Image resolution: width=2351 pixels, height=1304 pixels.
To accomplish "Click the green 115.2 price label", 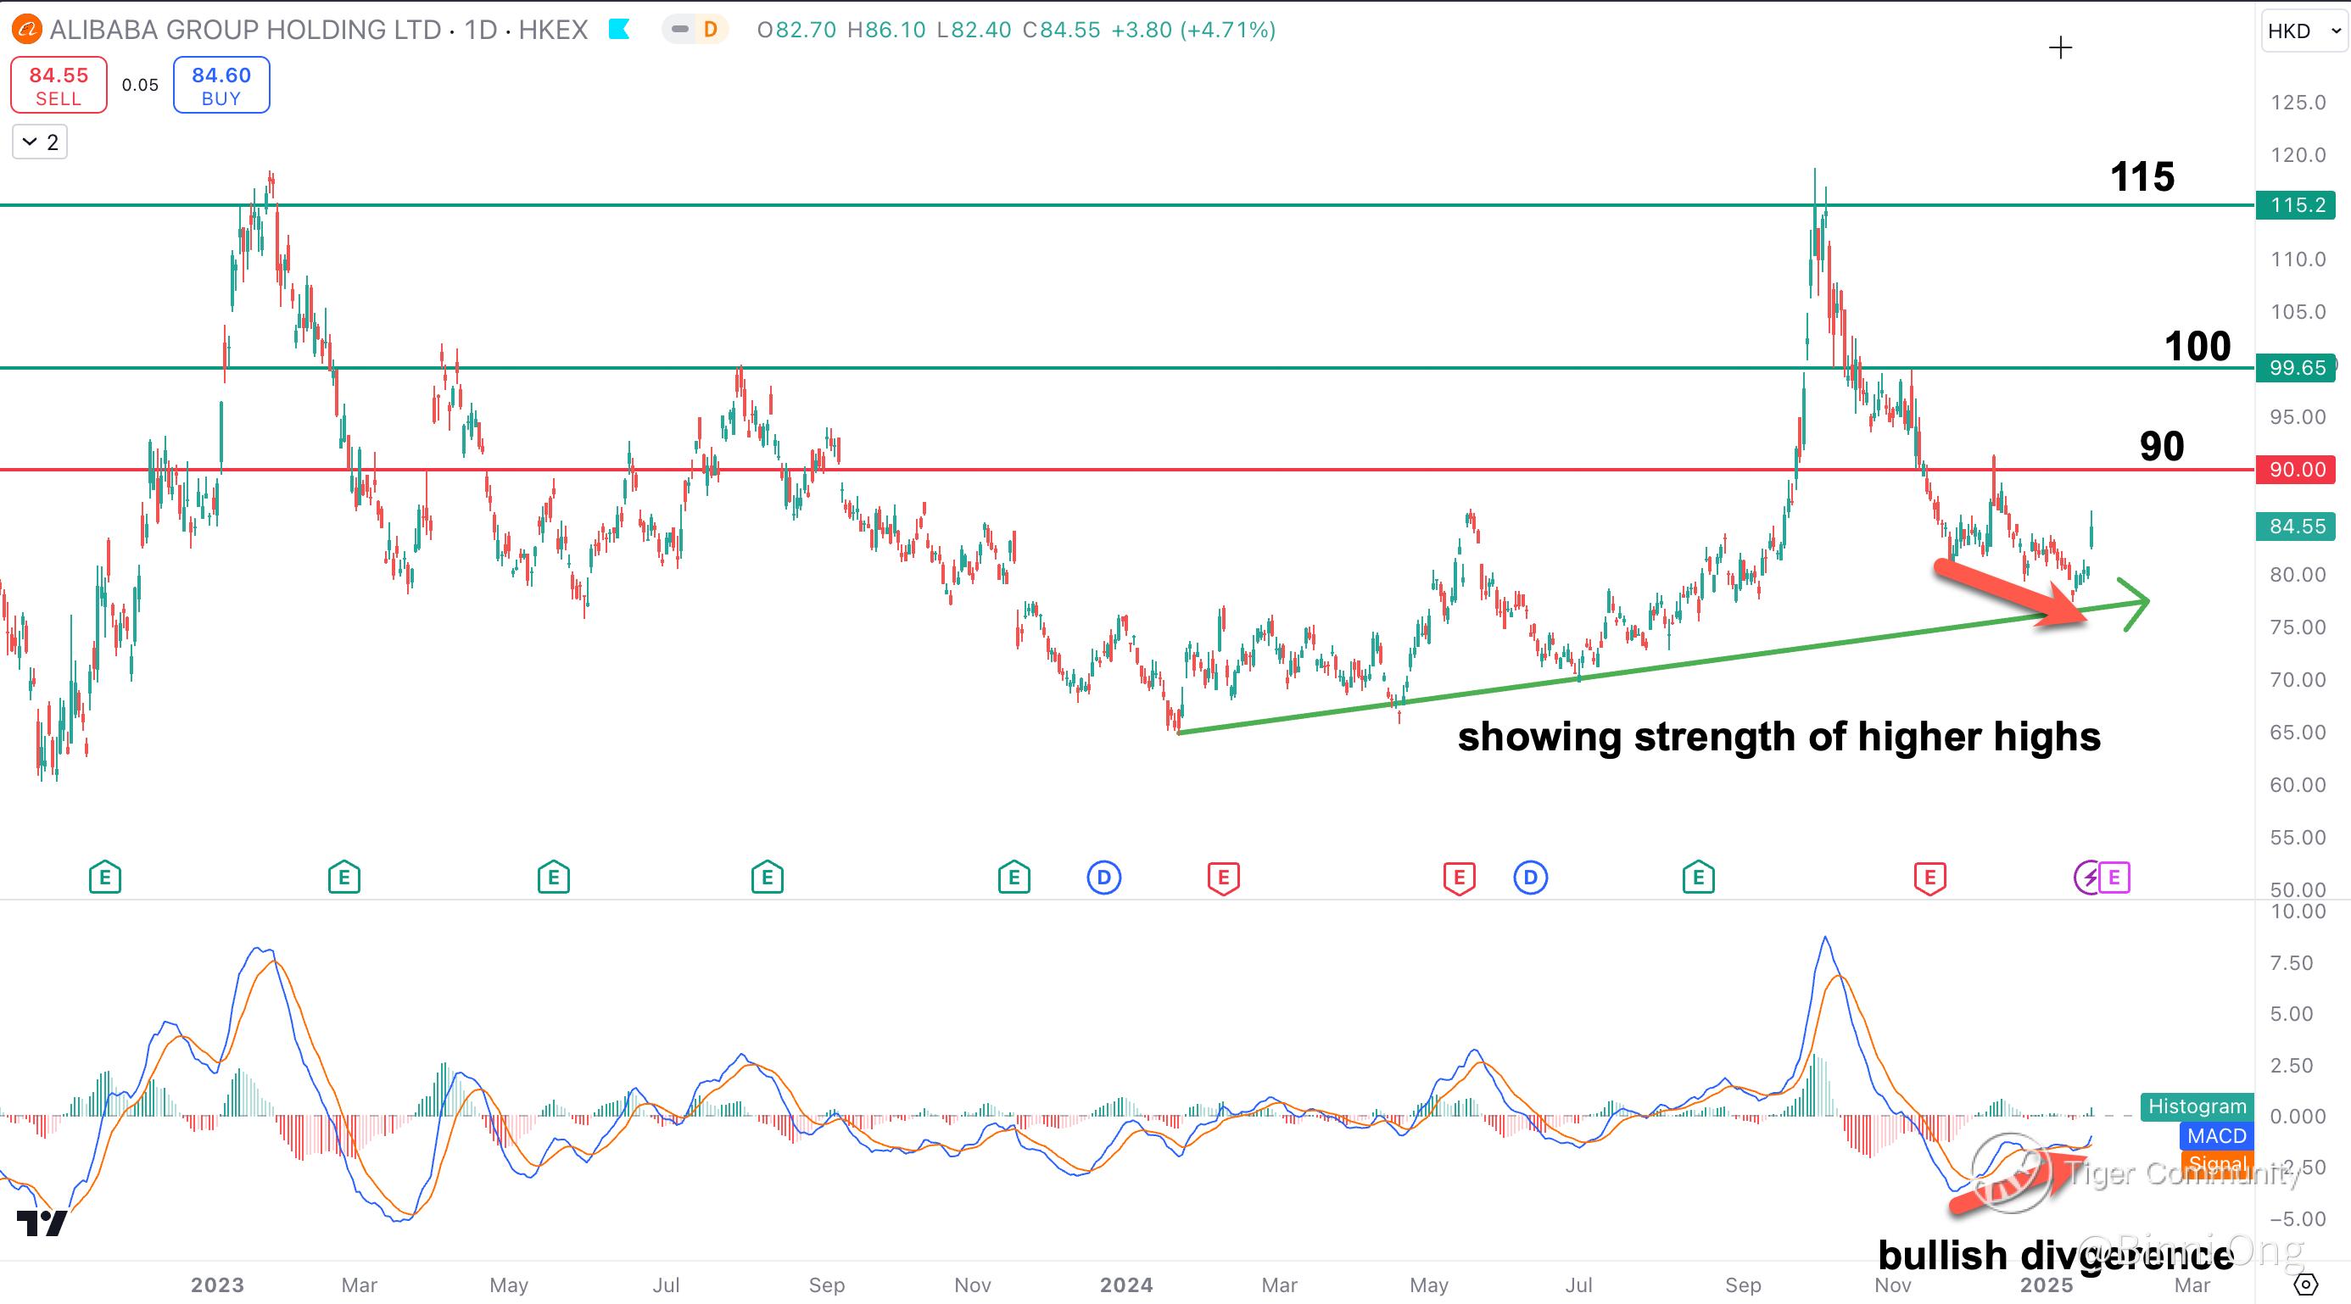I will [2296, 204].
